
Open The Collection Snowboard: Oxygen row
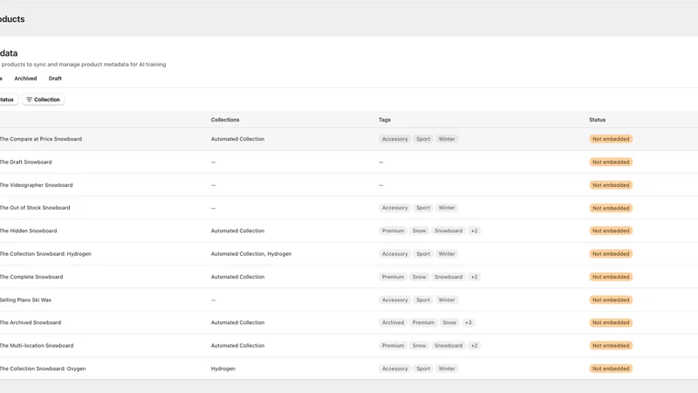[x=349, y=369]
